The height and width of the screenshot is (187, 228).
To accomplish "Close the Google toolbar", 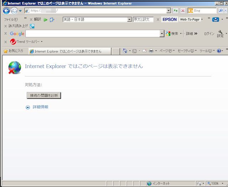I will click(6, 33).
